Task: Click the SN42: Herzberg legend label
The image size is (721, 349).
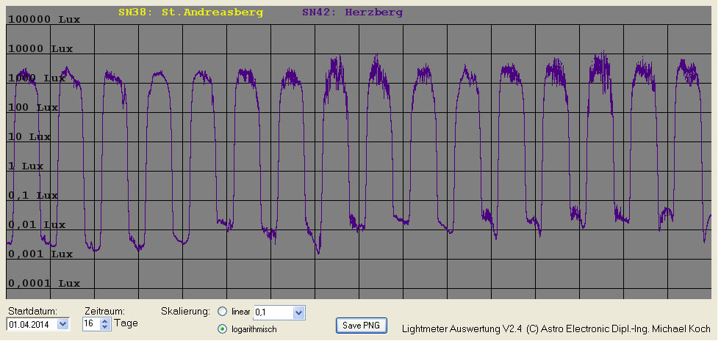Action: coord(352,12)
